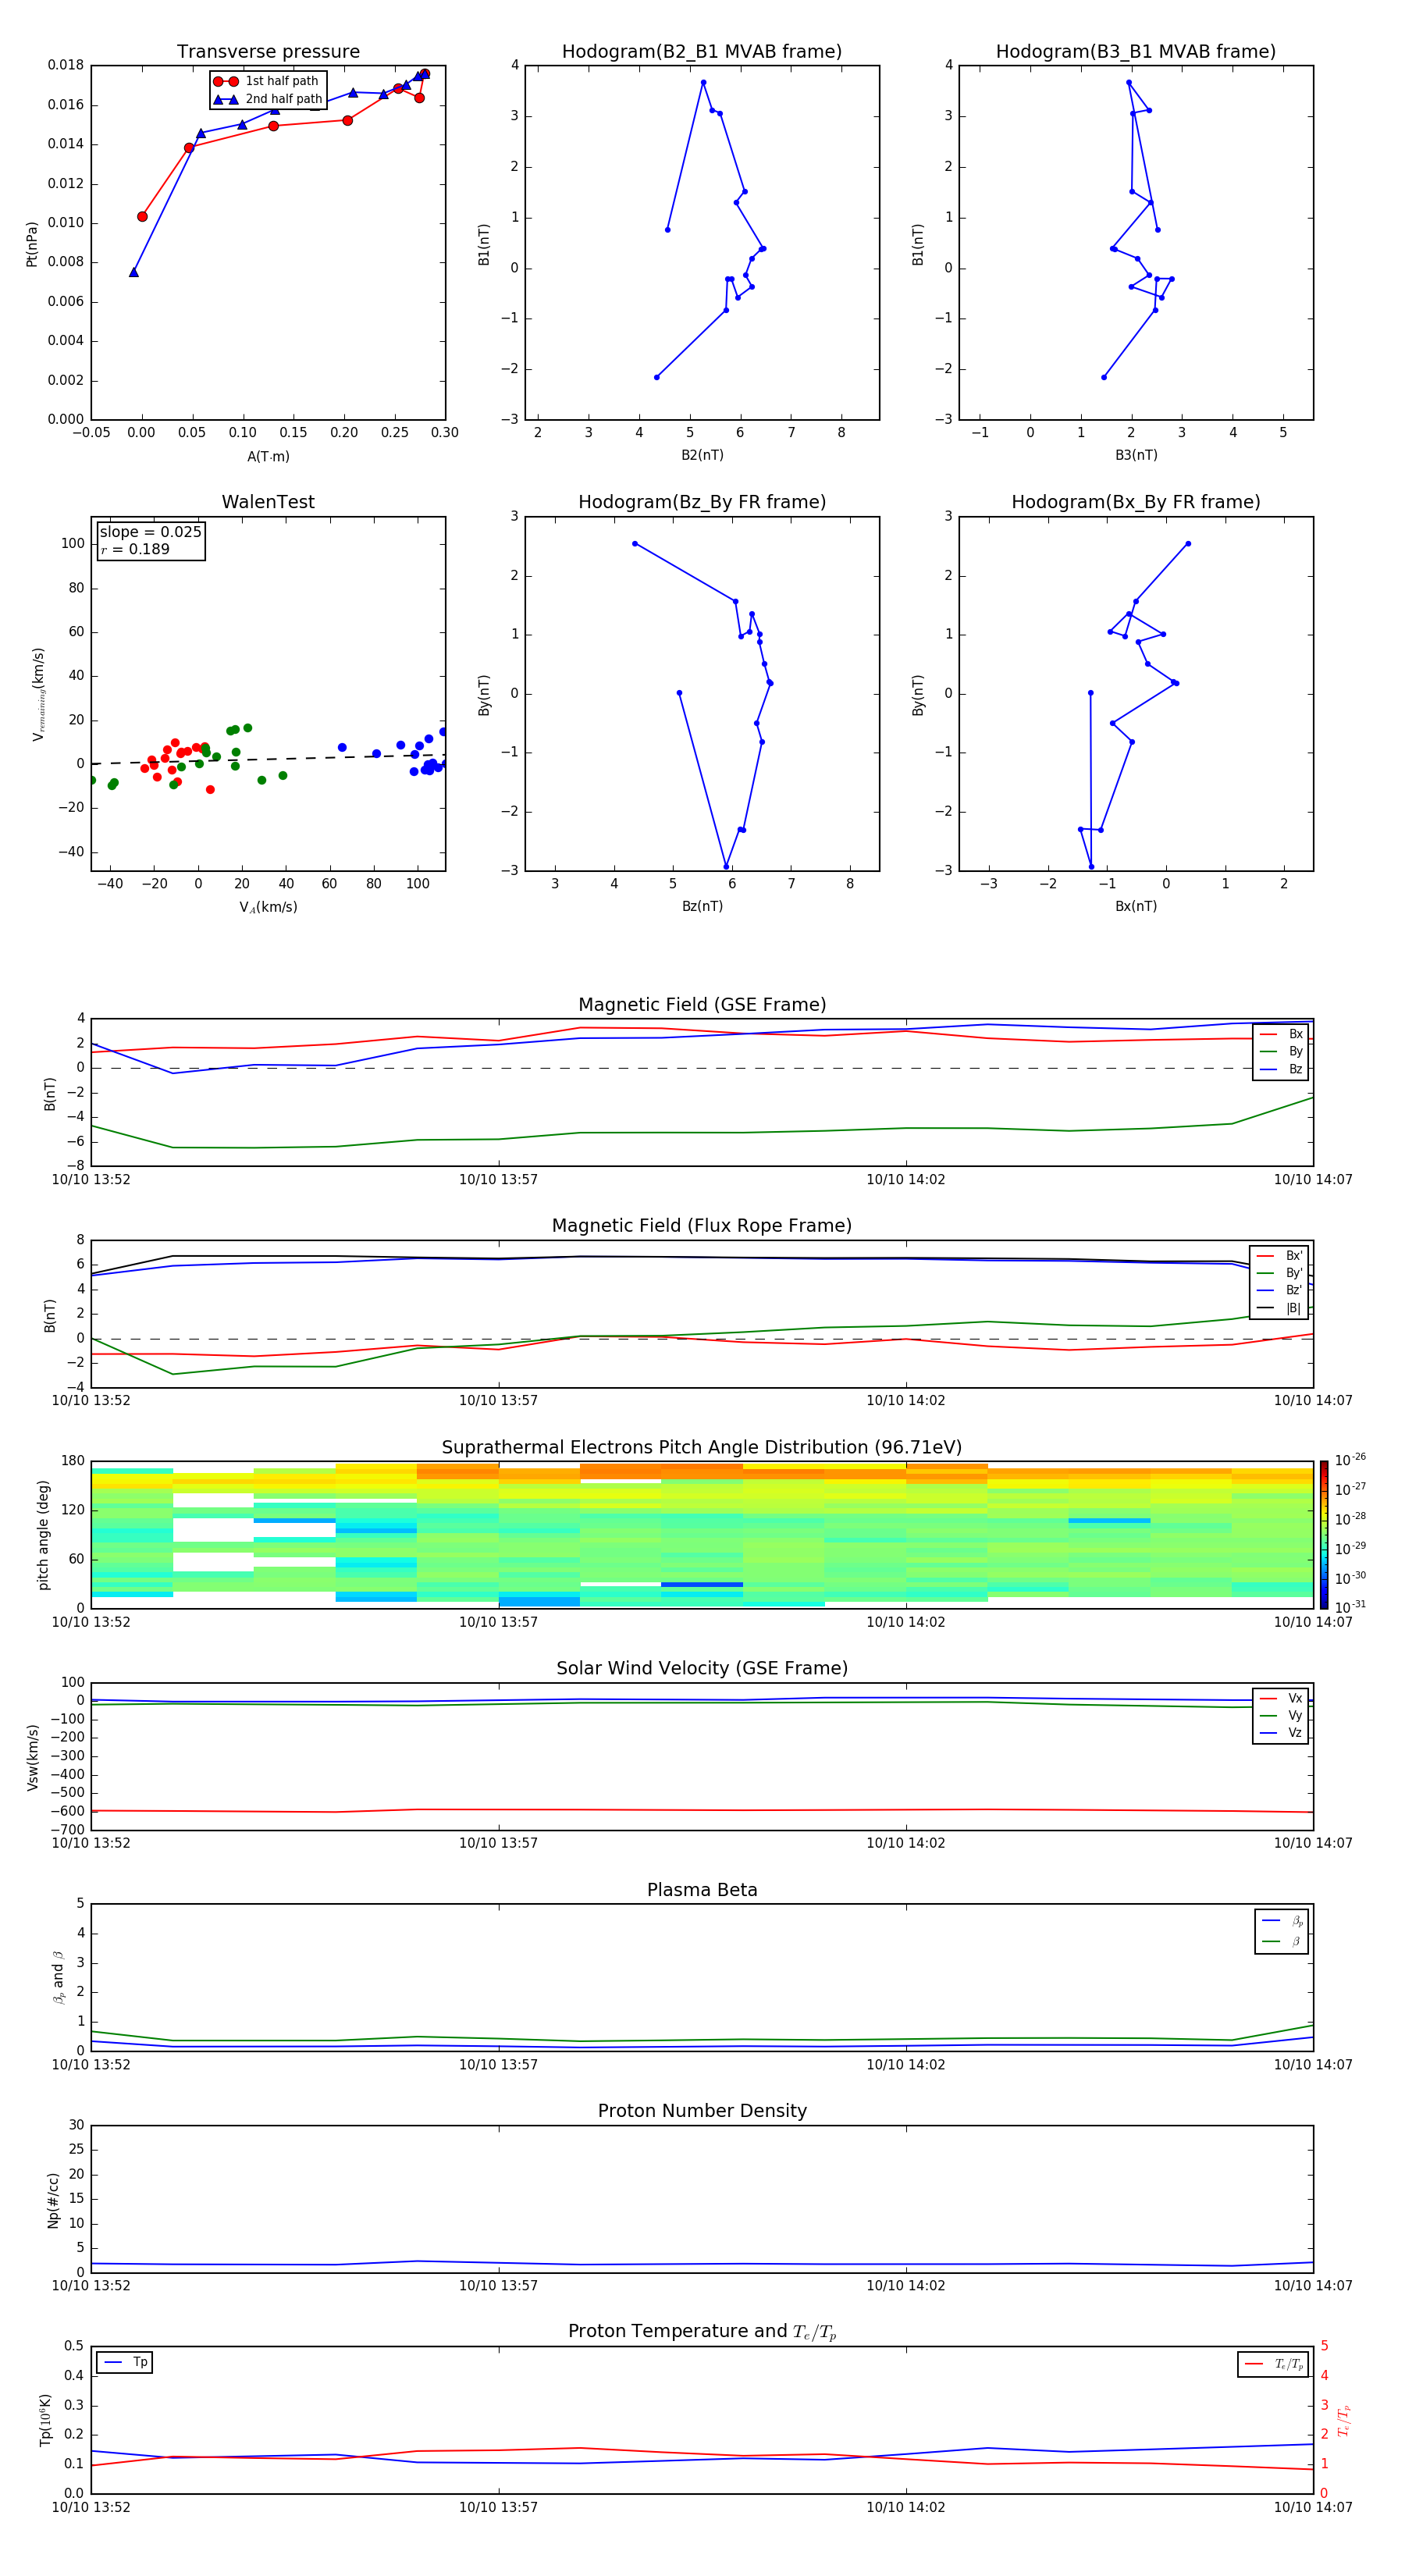This screenshot has width=1405, height=2576.
Task: Select the "Hodogram(Bz_By FR frame)" title
Action: pos(702,502)
